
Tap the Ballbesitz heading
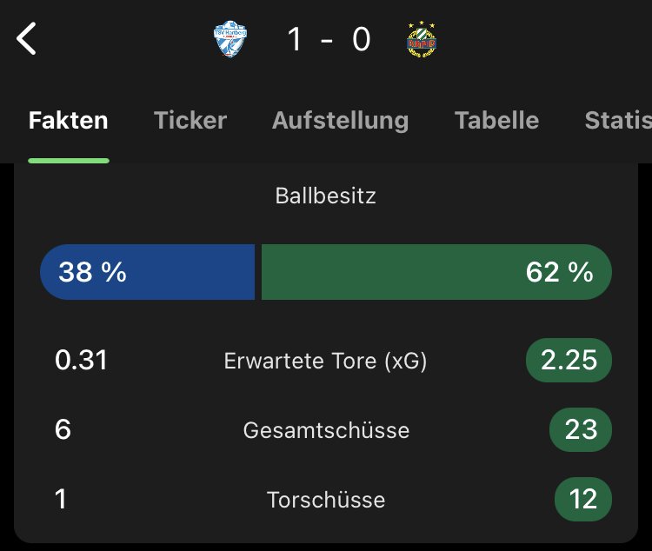coord(326,196)
